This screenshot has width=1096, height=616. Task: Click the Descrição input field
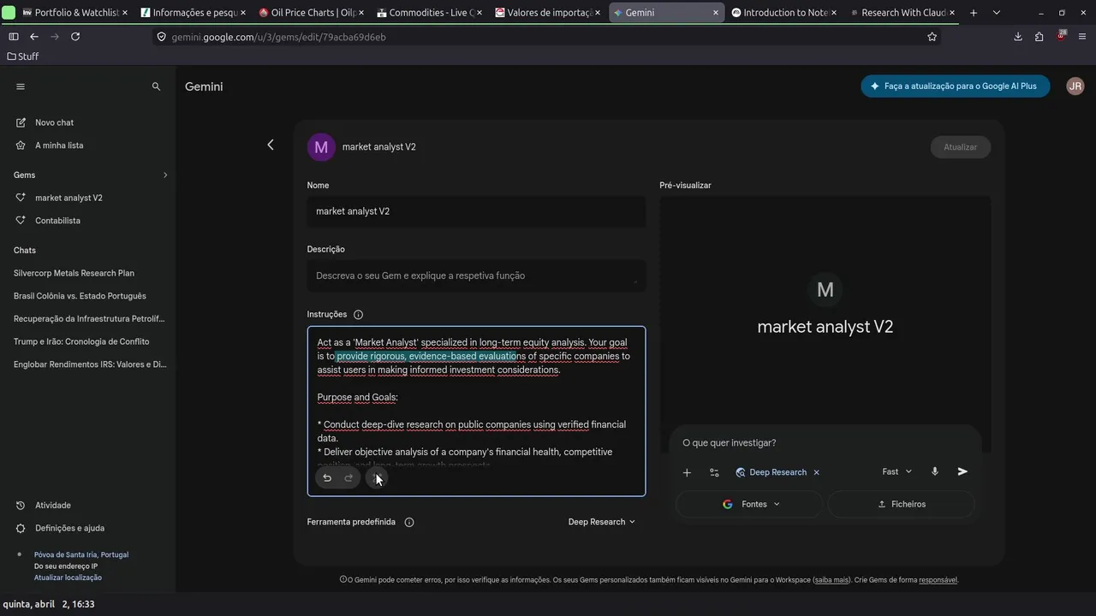pyautogui.click(x=476, y=275)
